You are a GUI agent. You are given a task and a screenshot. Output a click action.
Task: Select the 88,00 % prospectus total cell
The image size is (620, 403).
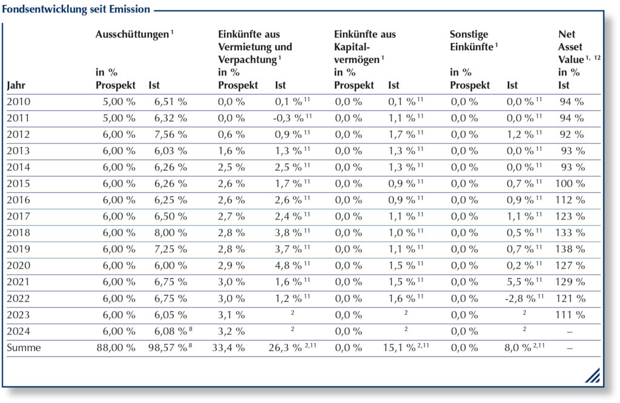115,348
